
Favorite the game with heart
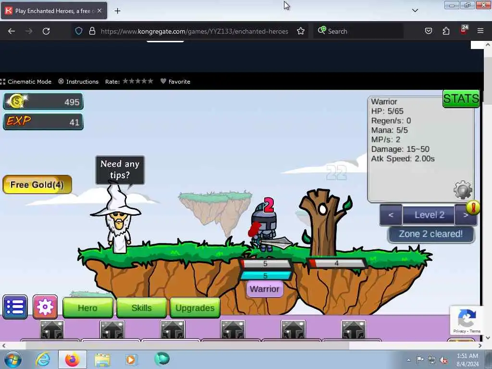[175, 82]
